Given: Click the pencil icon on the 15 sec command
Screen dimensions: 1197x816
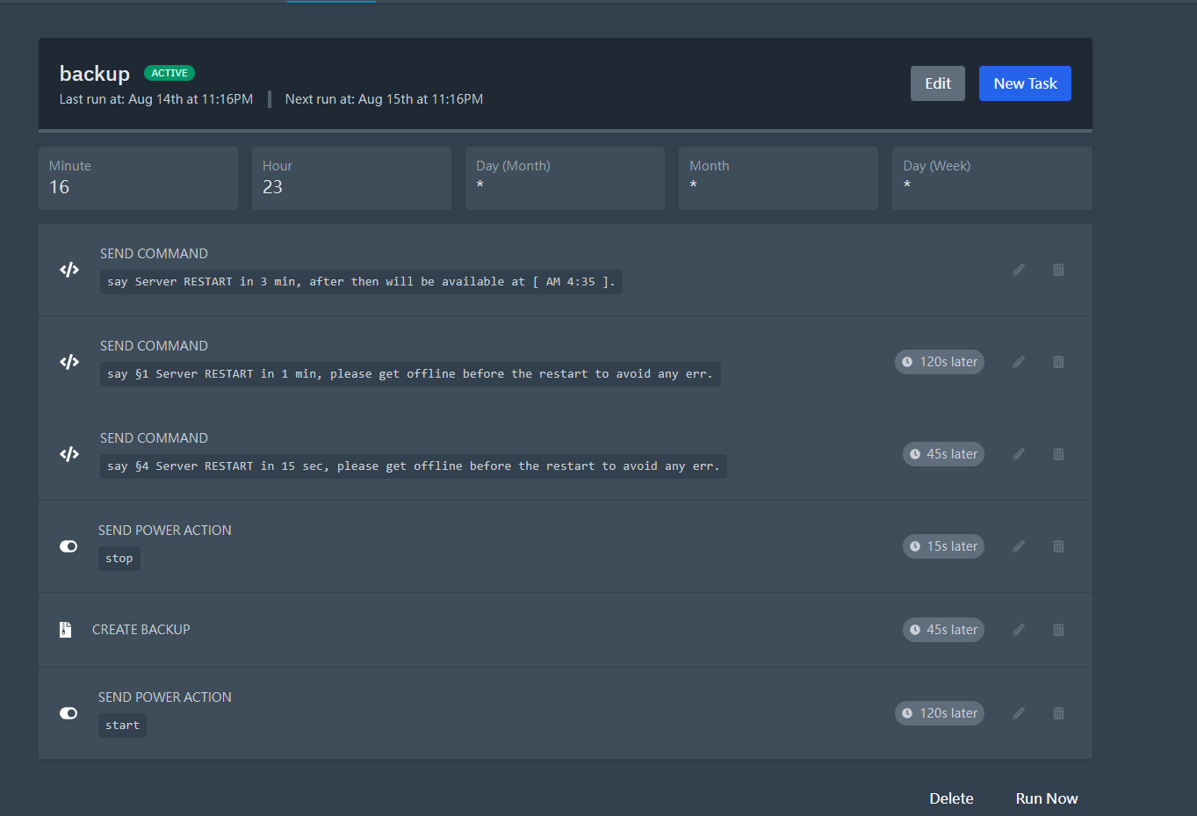Looking at the screenshot, I should pos(1018,453).
